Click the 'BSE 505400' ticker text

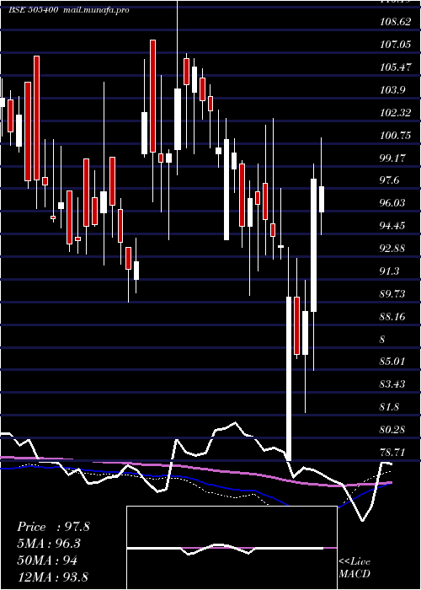coord(33,10)
